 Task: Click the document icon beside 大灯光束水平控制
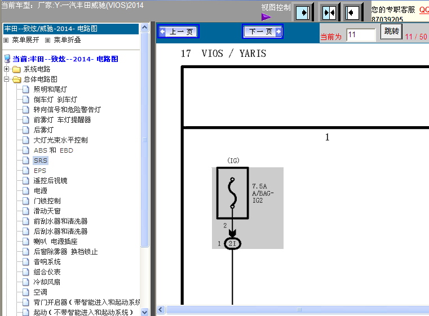click(26, 140)
